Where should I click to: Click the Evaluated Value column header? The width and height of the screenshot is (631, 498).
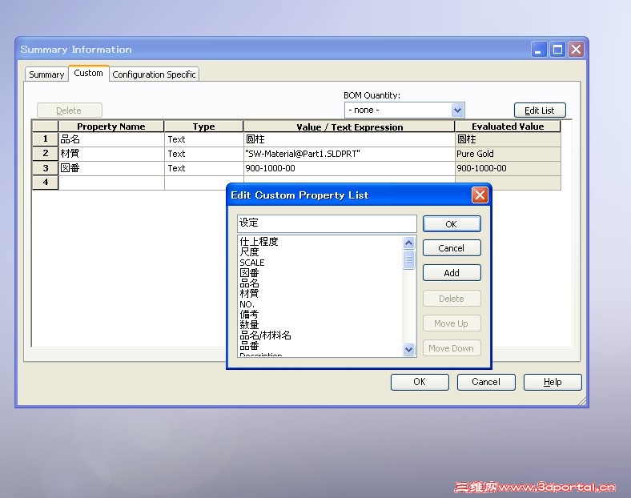click(x=508, y=127)
